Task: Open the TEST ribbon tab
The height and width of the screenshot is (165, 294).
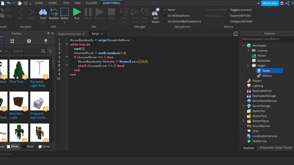Action: tap(66, 3)
